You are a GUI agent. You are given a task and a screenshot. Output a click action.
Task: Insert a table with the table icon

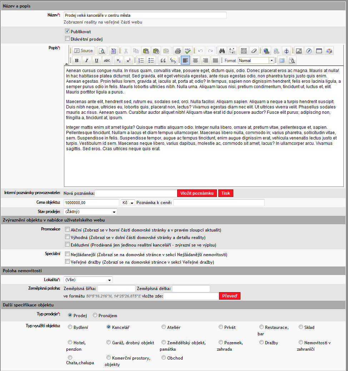pos(319,51)
